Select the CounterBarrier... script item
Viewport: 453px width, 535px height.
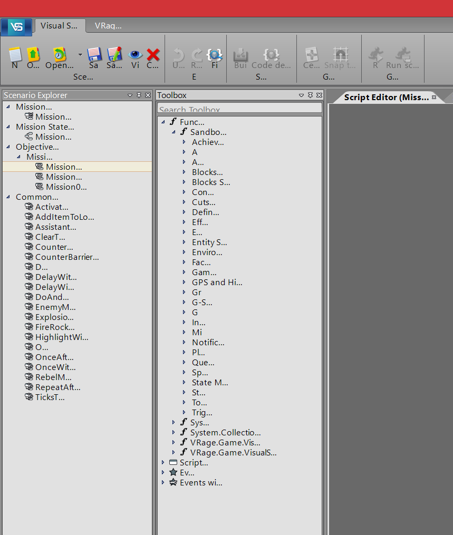tap(66, 257)
